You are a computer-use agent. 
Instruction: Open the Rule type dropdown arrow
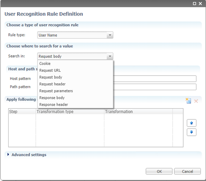(110, 35)
